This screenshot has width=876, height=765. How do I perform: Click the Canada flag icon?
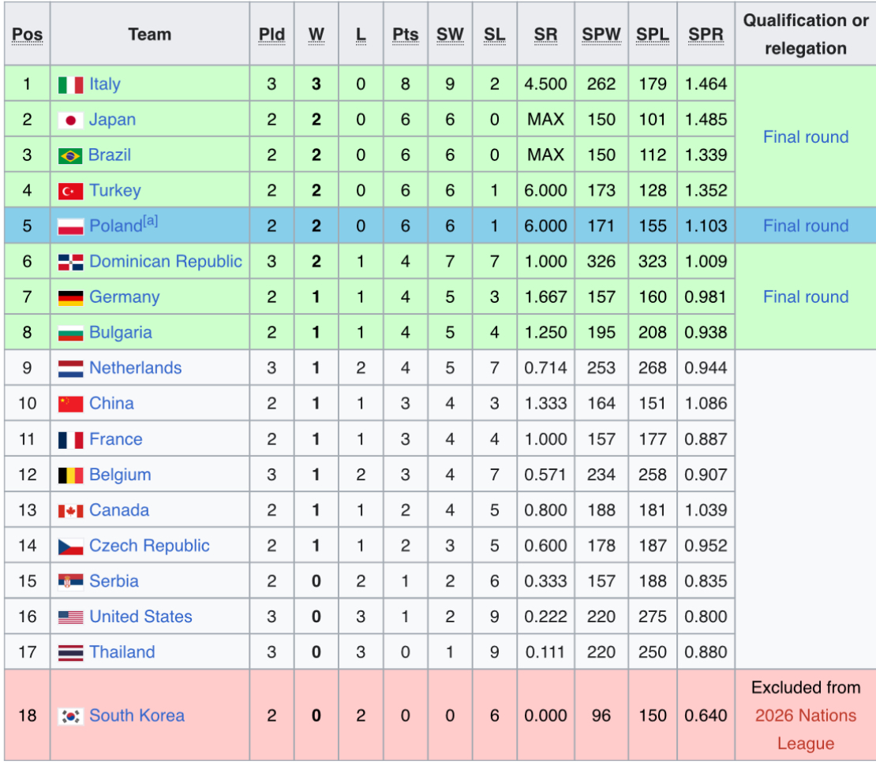pyautogui.click(x=70, y=511)
